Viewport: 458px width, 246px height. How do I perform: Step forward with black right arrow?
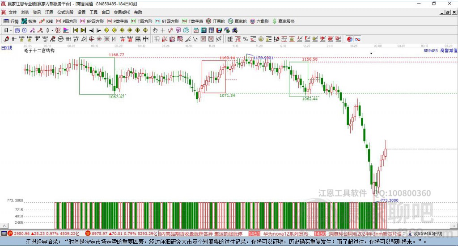tap(99, 30)
